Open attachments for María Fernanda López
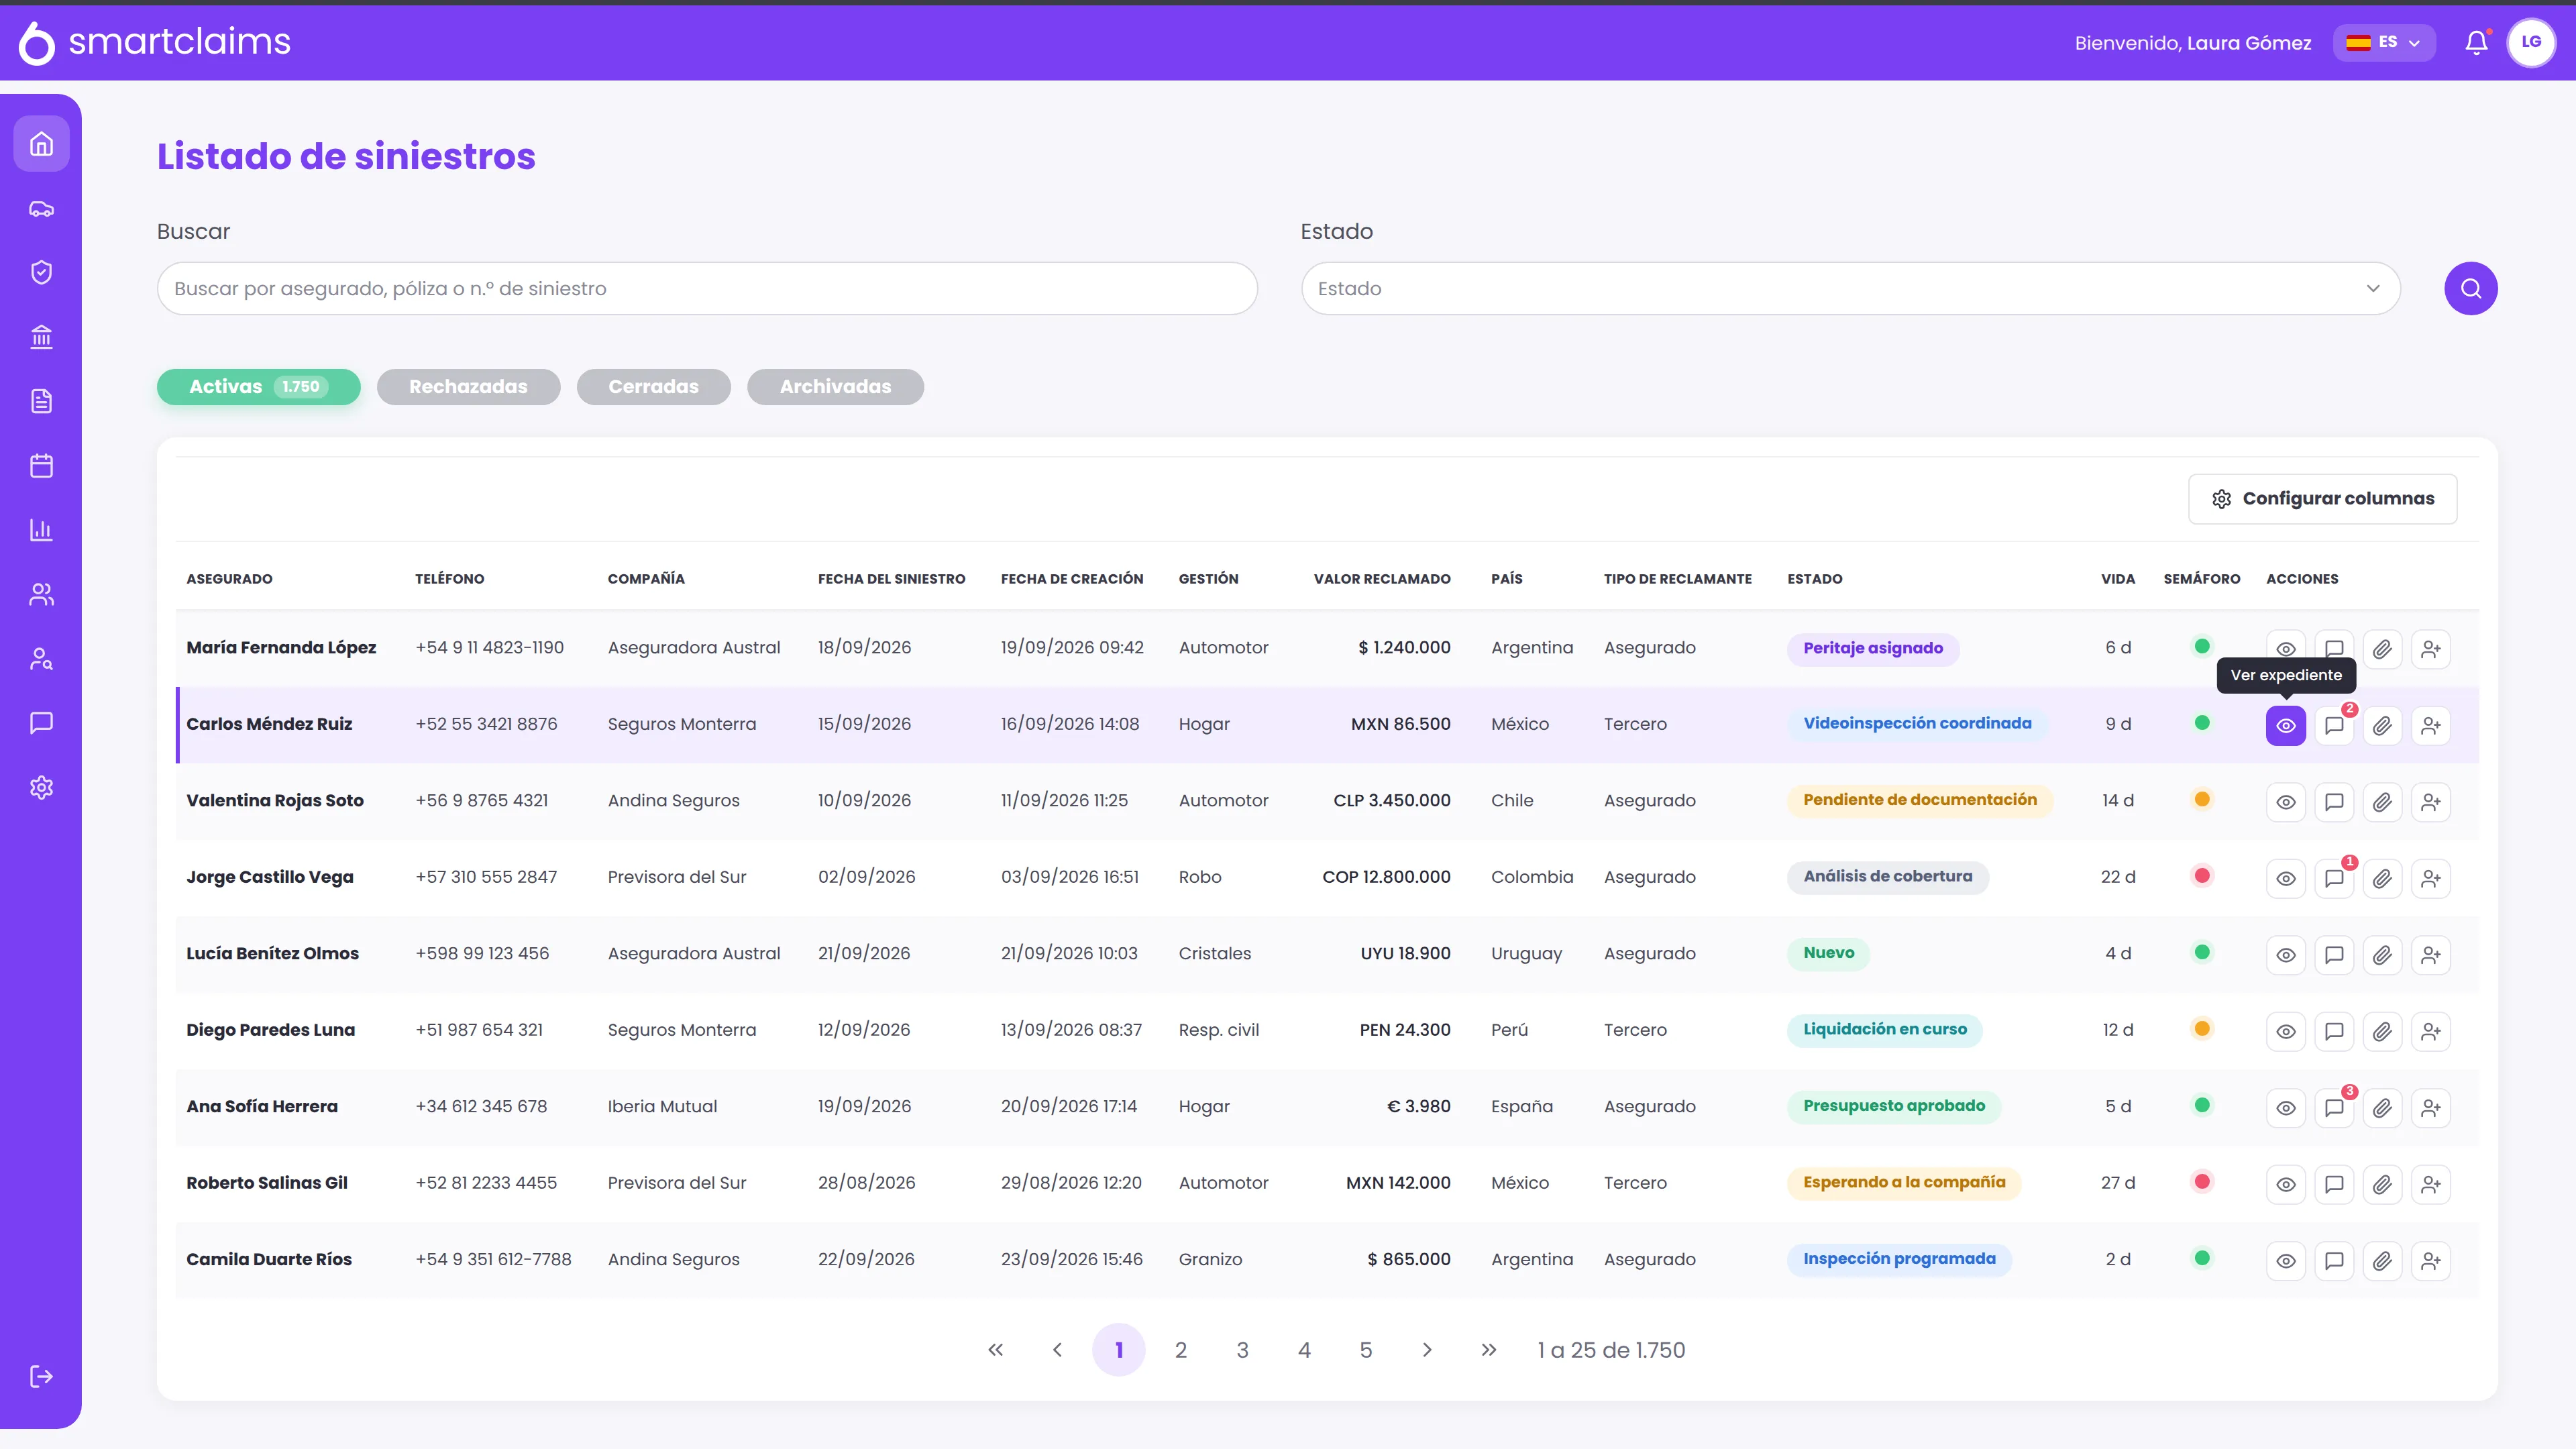This screenshot has width=2576, height=1449. (x=2382, y=649)
